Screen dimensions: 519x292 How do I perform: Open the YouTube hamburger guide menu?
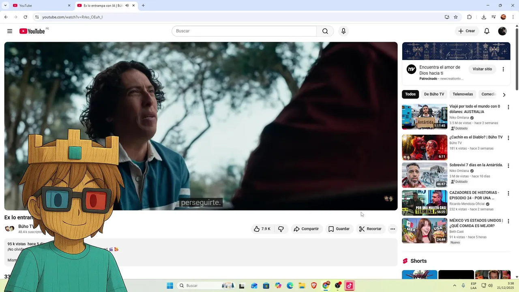(10, 31)
